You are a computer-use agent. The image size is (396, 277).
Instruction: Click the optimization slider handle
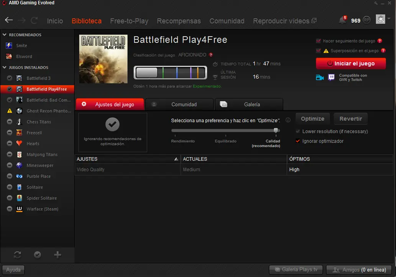[x=276, y=130]
